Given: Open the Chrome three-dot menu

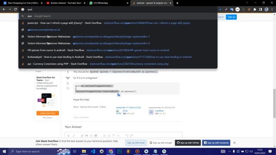Looking at the screenshot, I should coord(272,9).
